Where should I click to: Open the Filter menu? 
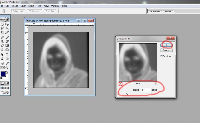pyautogui.click(x=39, y=6)
